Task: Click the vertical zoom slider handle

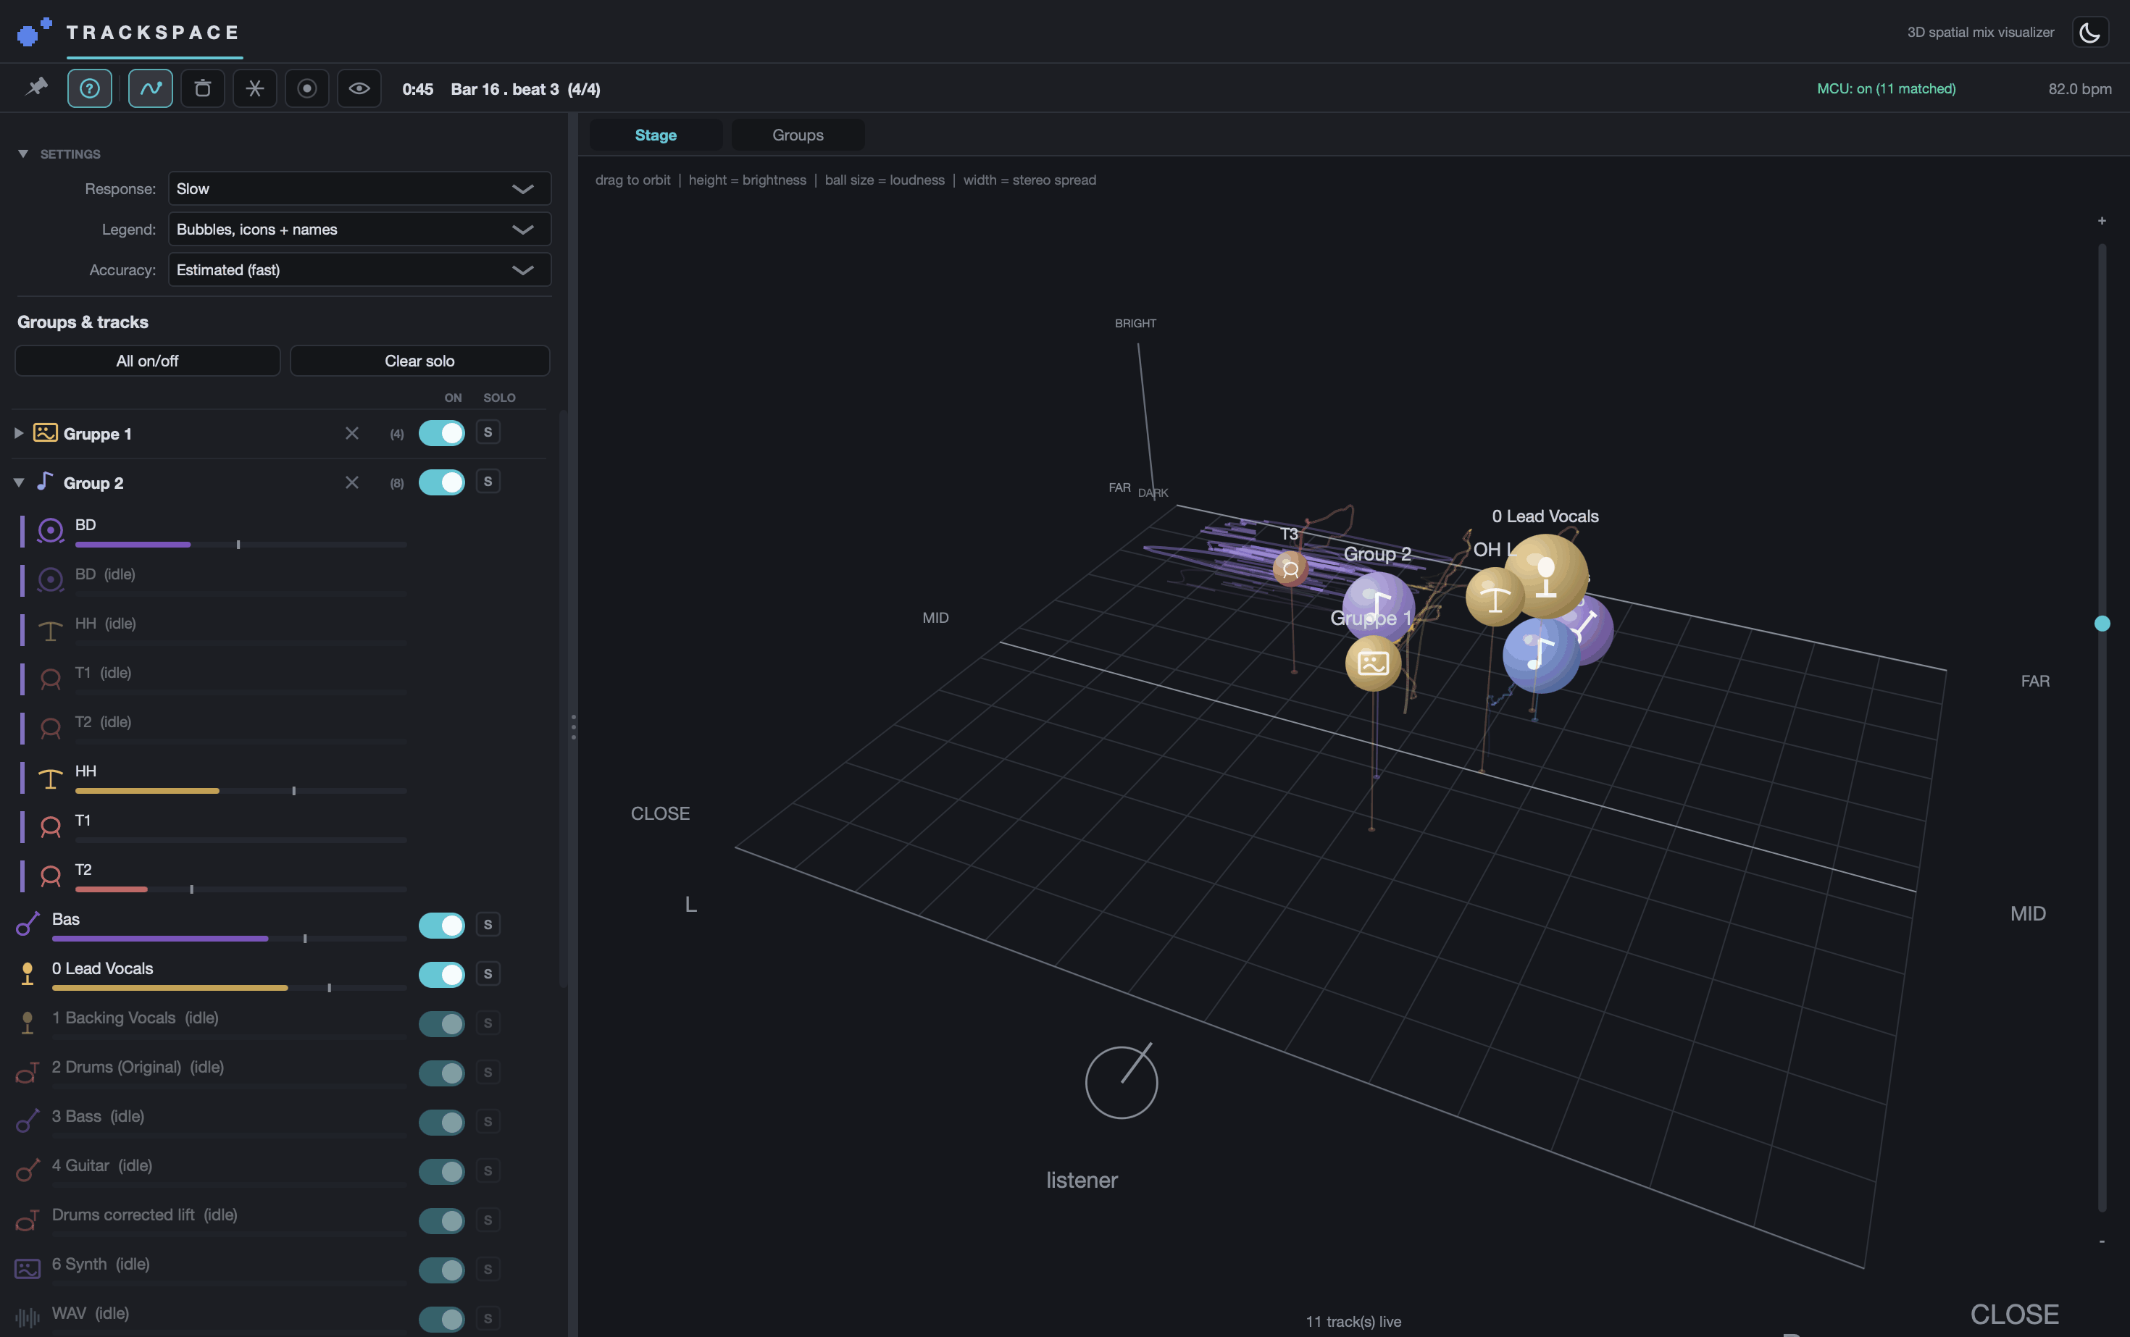Action: point(2102,624)
